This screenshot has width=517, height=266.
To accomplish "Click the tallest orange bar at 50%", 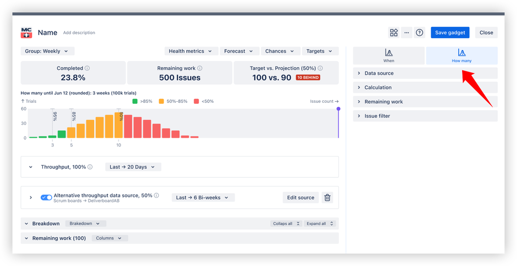I will 119,125.
